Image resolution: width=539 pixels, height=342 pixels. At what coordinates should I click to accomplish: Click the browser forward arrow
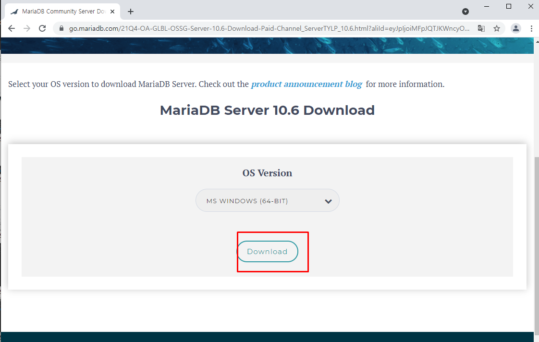coord(27,28)
